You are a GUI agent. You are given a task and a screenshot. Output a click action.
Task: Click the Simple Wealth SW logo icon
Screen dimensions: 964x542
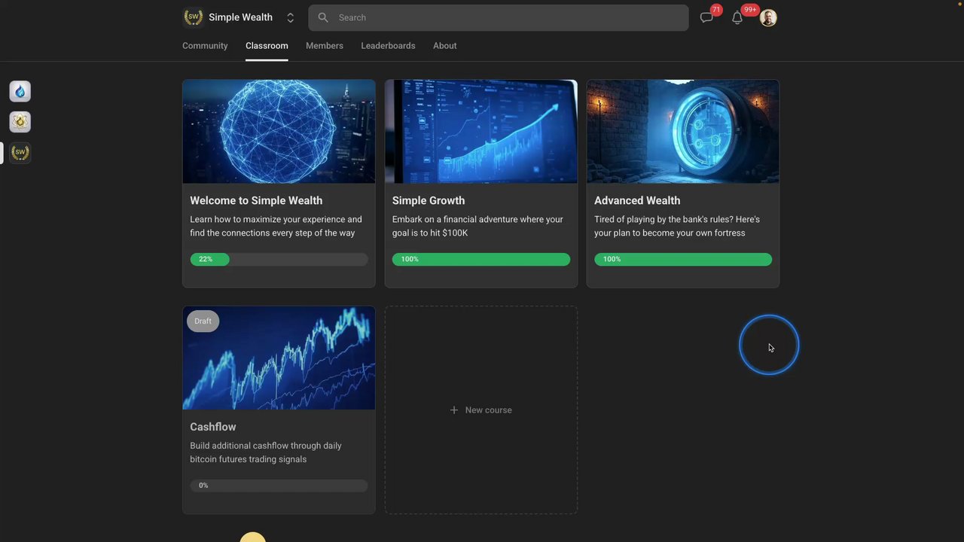pyautogui.click(x=193, y=17)
